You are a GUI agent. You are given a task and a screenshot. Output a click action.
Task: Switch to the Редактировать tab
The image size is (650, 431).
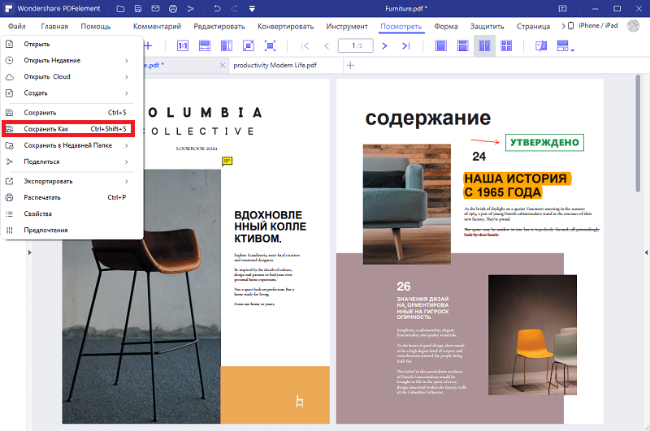click(219, 26)
